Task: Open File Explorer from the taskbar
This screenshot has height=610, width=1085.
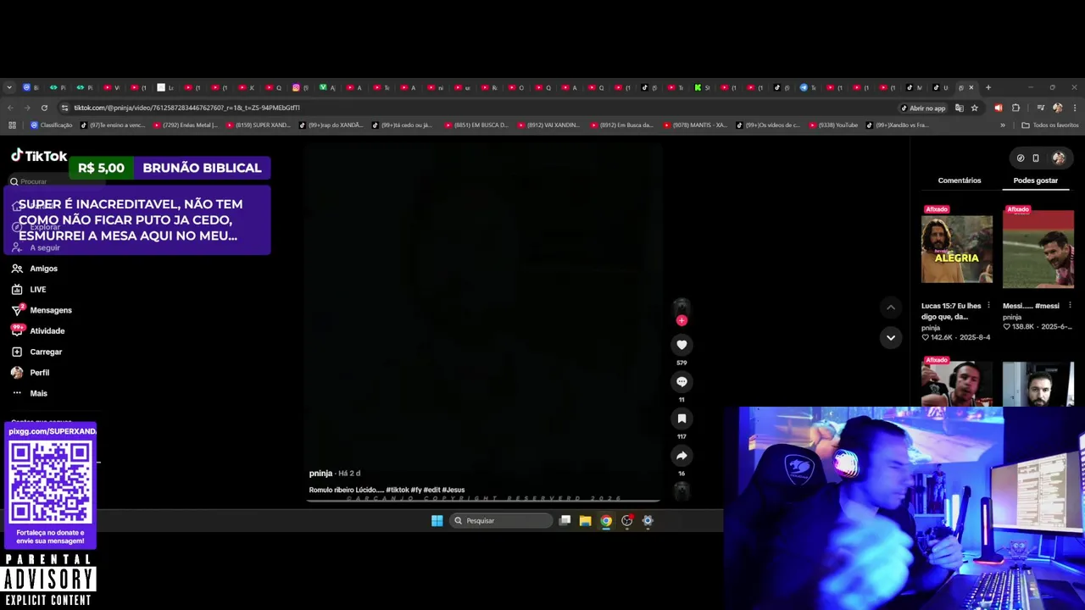Action: [x=585, y=520]
